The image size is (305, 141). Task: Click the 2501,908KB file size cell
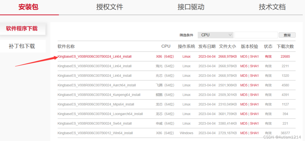point(227,85)
